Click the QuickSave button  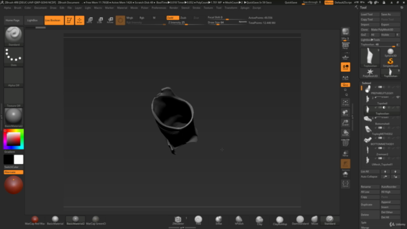point(291,3)
